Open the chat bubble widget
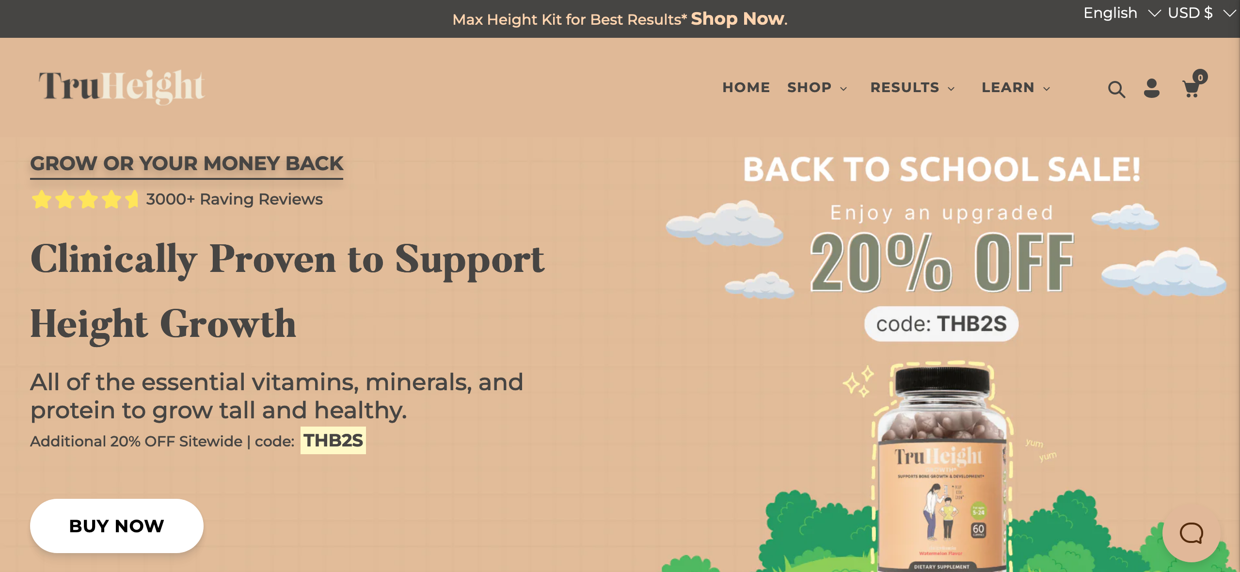 (x=1191, y=533)
